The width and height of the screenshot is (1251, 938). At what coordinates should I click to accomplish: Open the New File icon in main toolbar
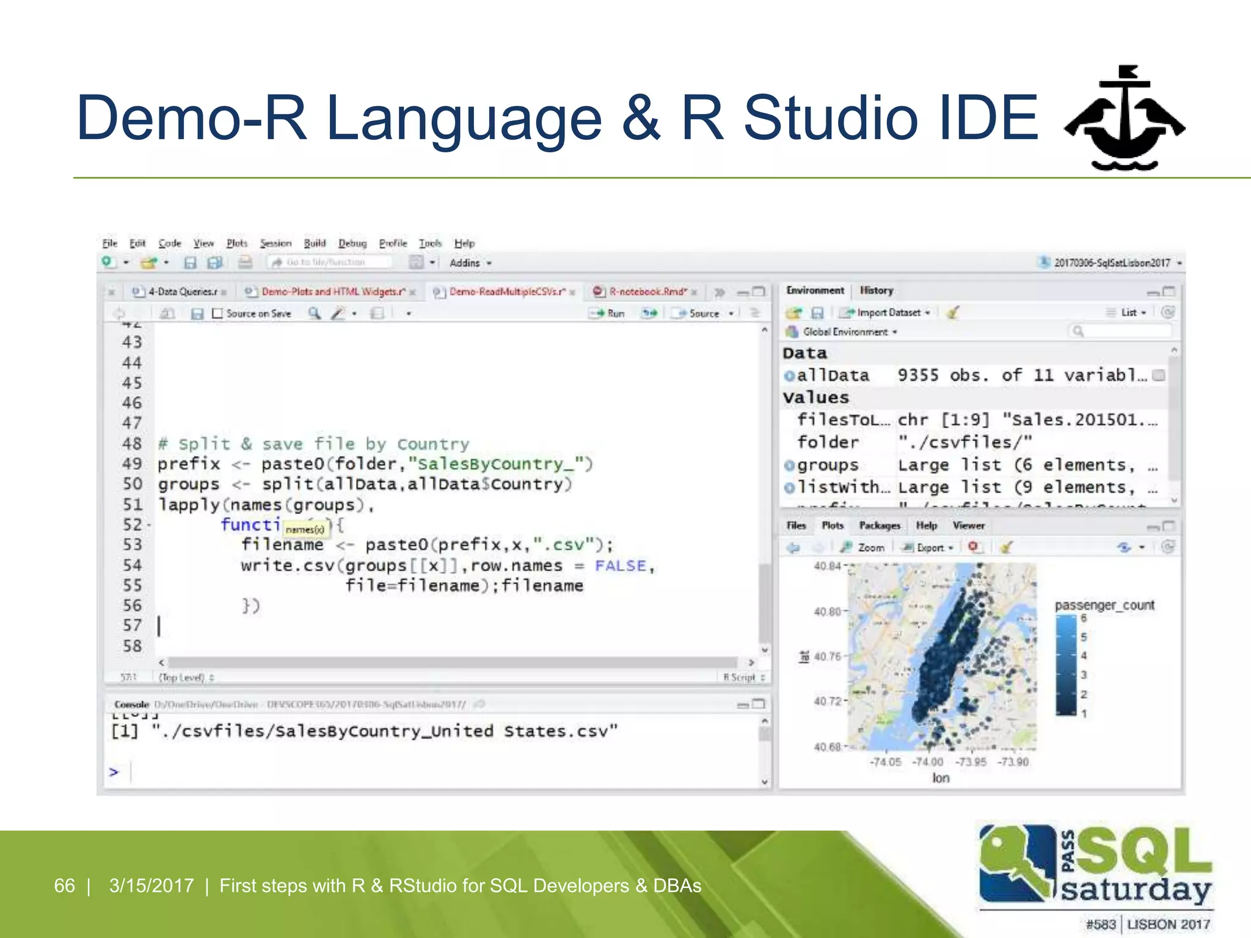click(x=109, y=262)
